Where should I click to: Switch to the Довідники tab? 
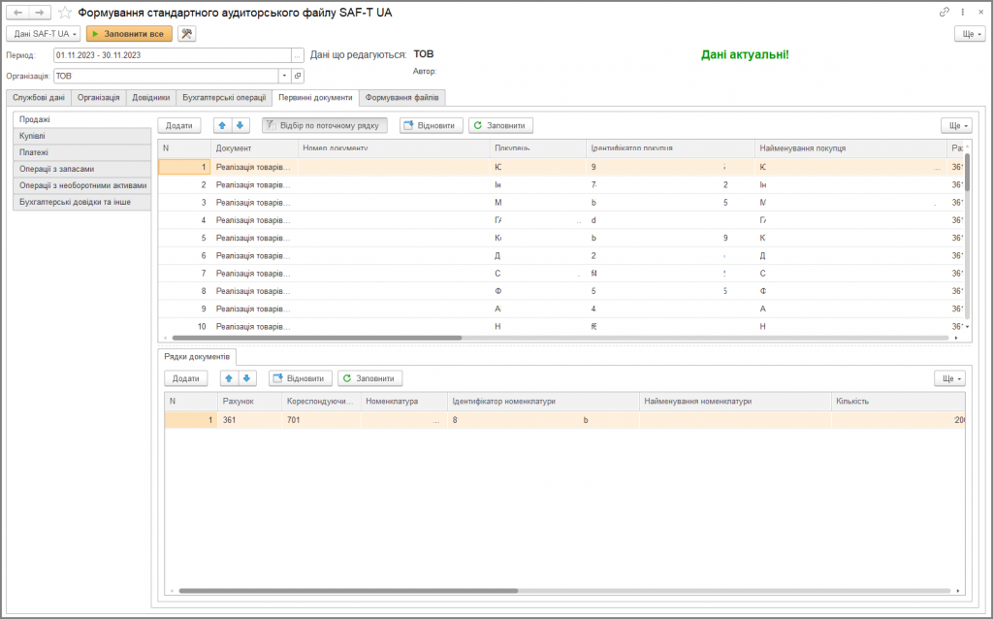point(150,98)
